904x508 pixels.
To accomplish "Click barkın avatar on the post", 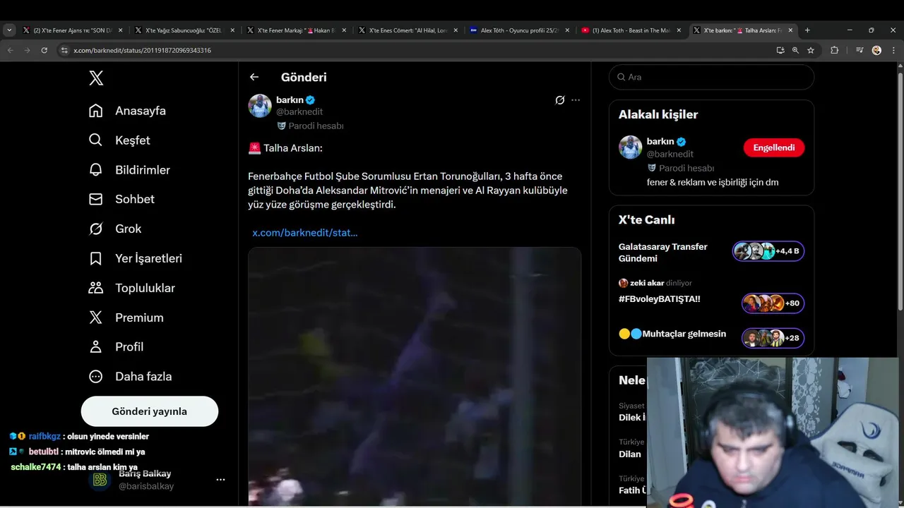I will tap(260, 106).
